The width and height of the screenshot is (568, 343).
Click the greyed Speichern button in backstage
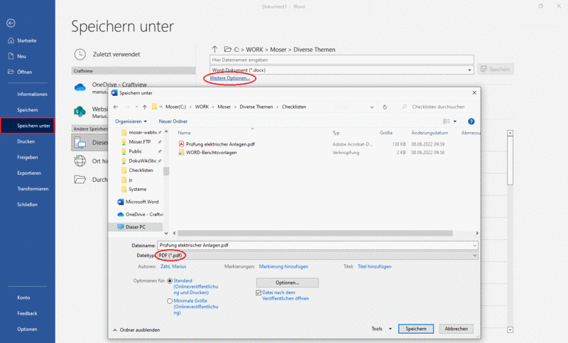pos(496,69)
